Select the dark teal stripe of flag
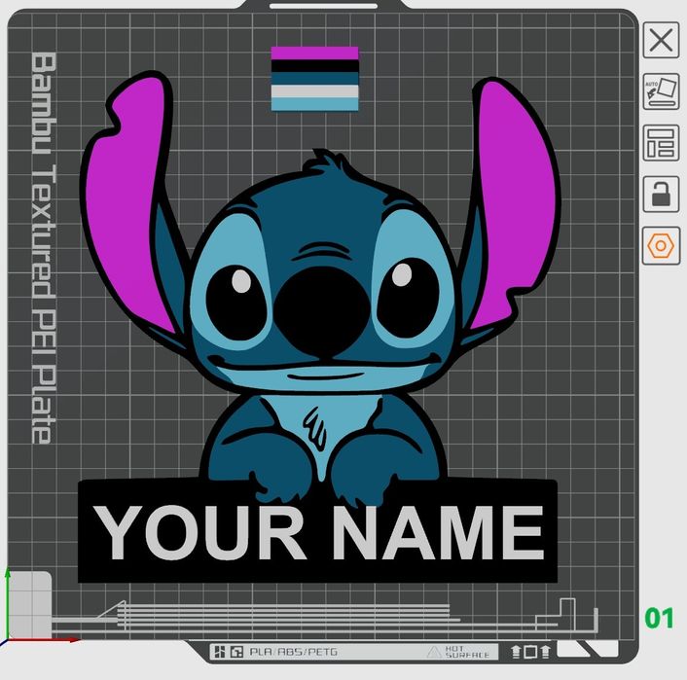687x680 pixels. point(314,79)
